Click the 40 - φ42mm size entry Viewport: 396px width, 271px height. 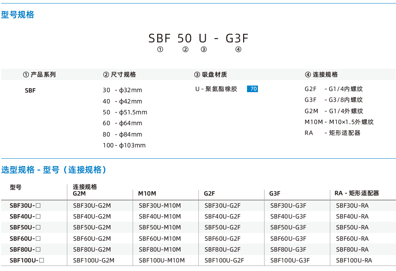click(x=122, y=101)
